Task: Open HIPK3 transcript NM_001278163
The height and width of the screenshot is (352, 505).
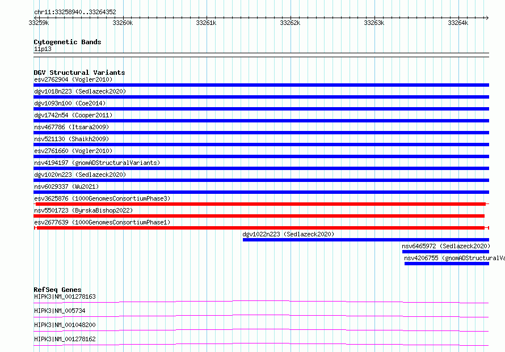Action: [x=65, y=296]
